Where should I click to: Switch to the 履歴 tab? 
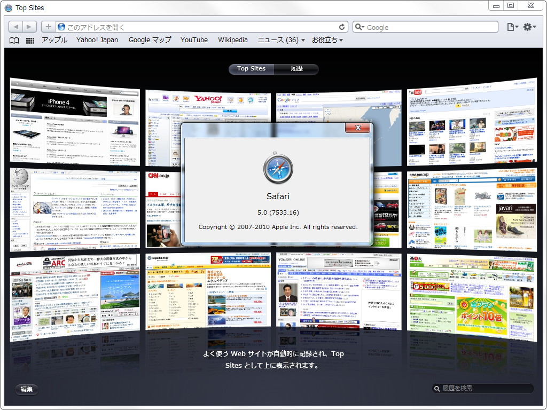pyautogui.click(x=296, y=69)
